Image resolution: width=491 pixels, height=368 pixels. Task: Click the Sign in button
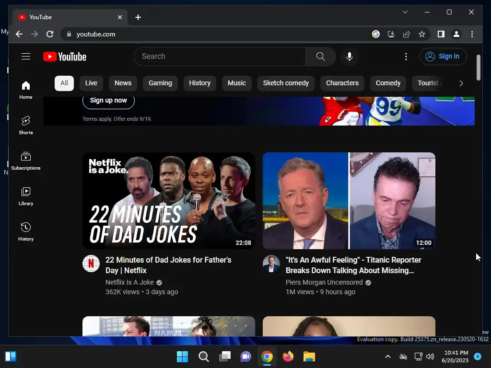click(443, 57)
